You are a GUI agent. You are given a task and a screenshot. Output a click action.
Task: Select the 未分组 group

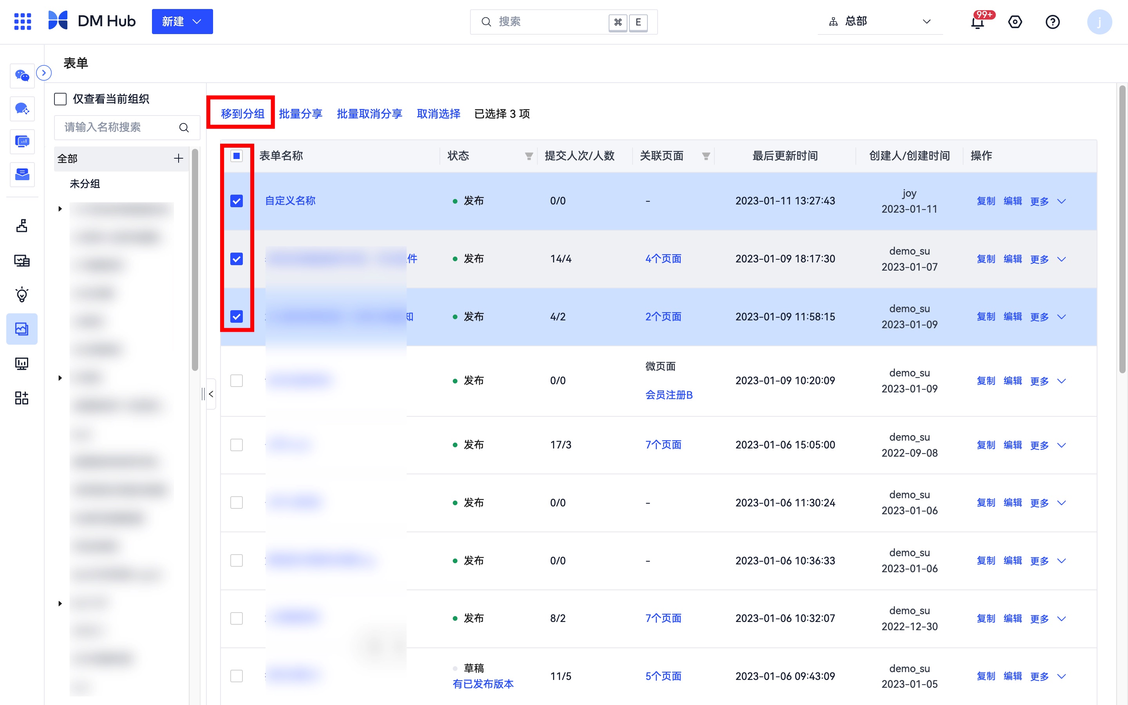pyautogui.click(x=85, y=184)
